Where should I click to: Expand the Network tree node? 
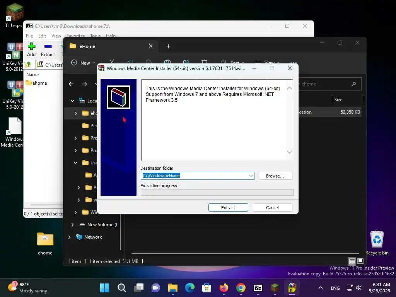point(70,237)
